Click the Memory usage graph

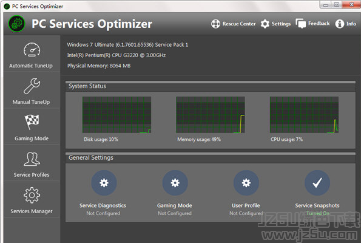coord(211,115)
